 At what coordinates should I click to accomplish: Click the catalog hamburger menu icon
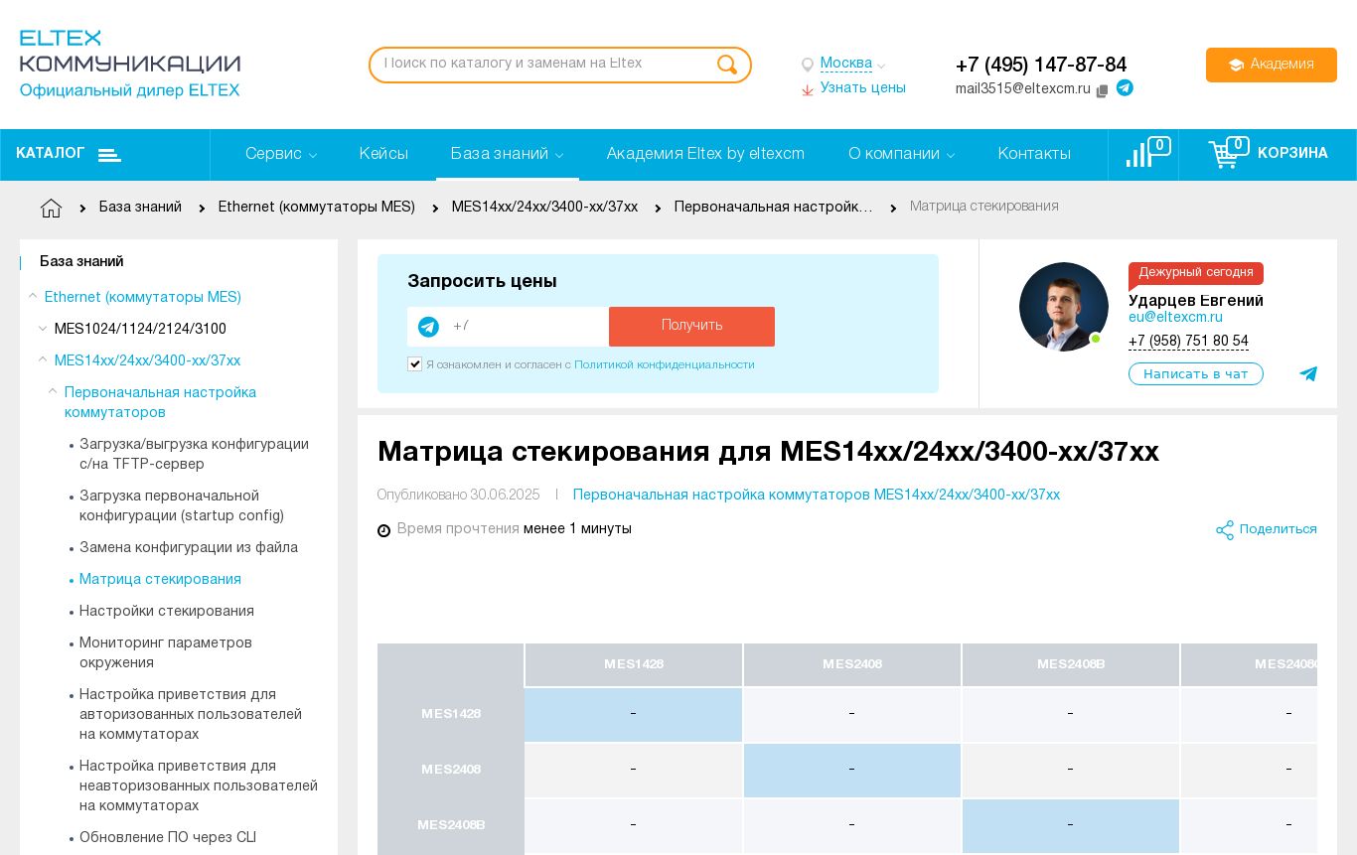pos(109,155)
